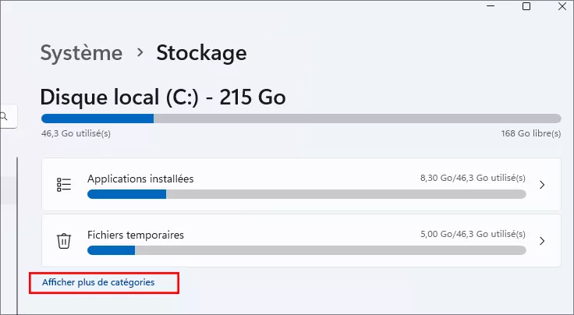Screen dimensions: 574x315
Task: Click the Disque local (C:) - 215 Go heading
Action: (163, 97)
